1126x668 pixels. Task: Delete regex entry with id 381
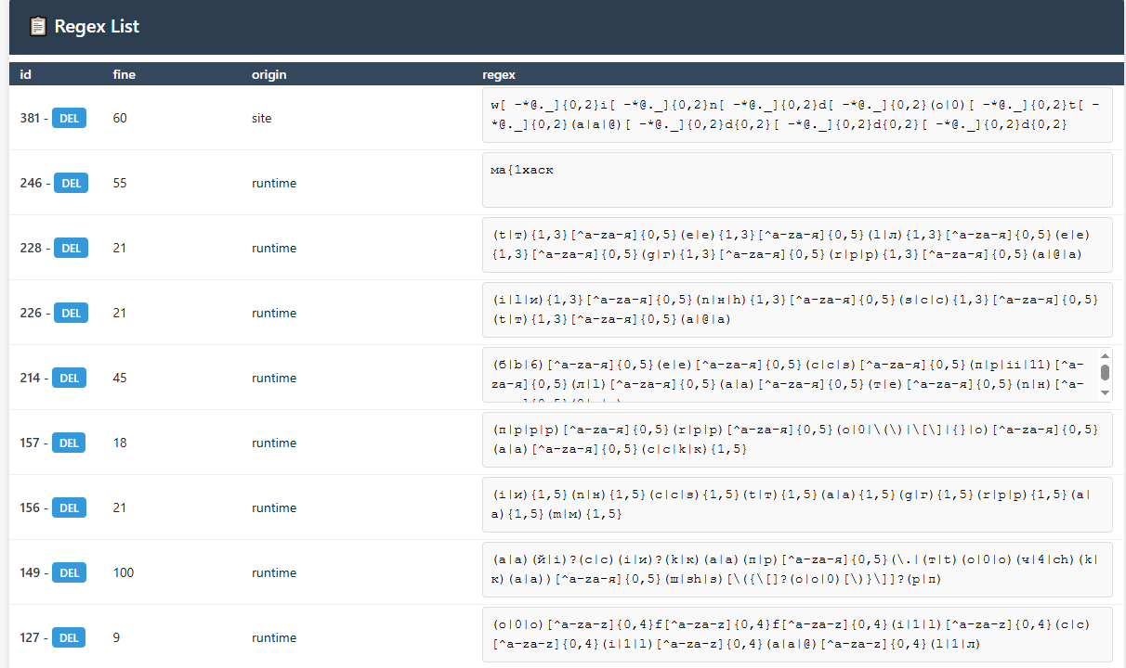(x=69, y=118)
